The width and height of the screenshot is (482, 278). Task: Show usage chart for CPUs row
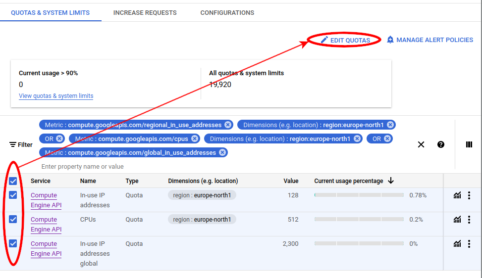click(457, 220)
